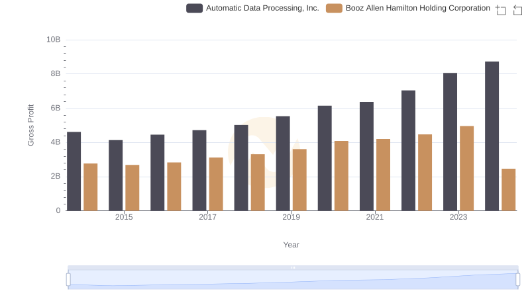Viewport: 530px width, 305px height.
Task: Click the zoom reset icon
Action: point(517,10)
